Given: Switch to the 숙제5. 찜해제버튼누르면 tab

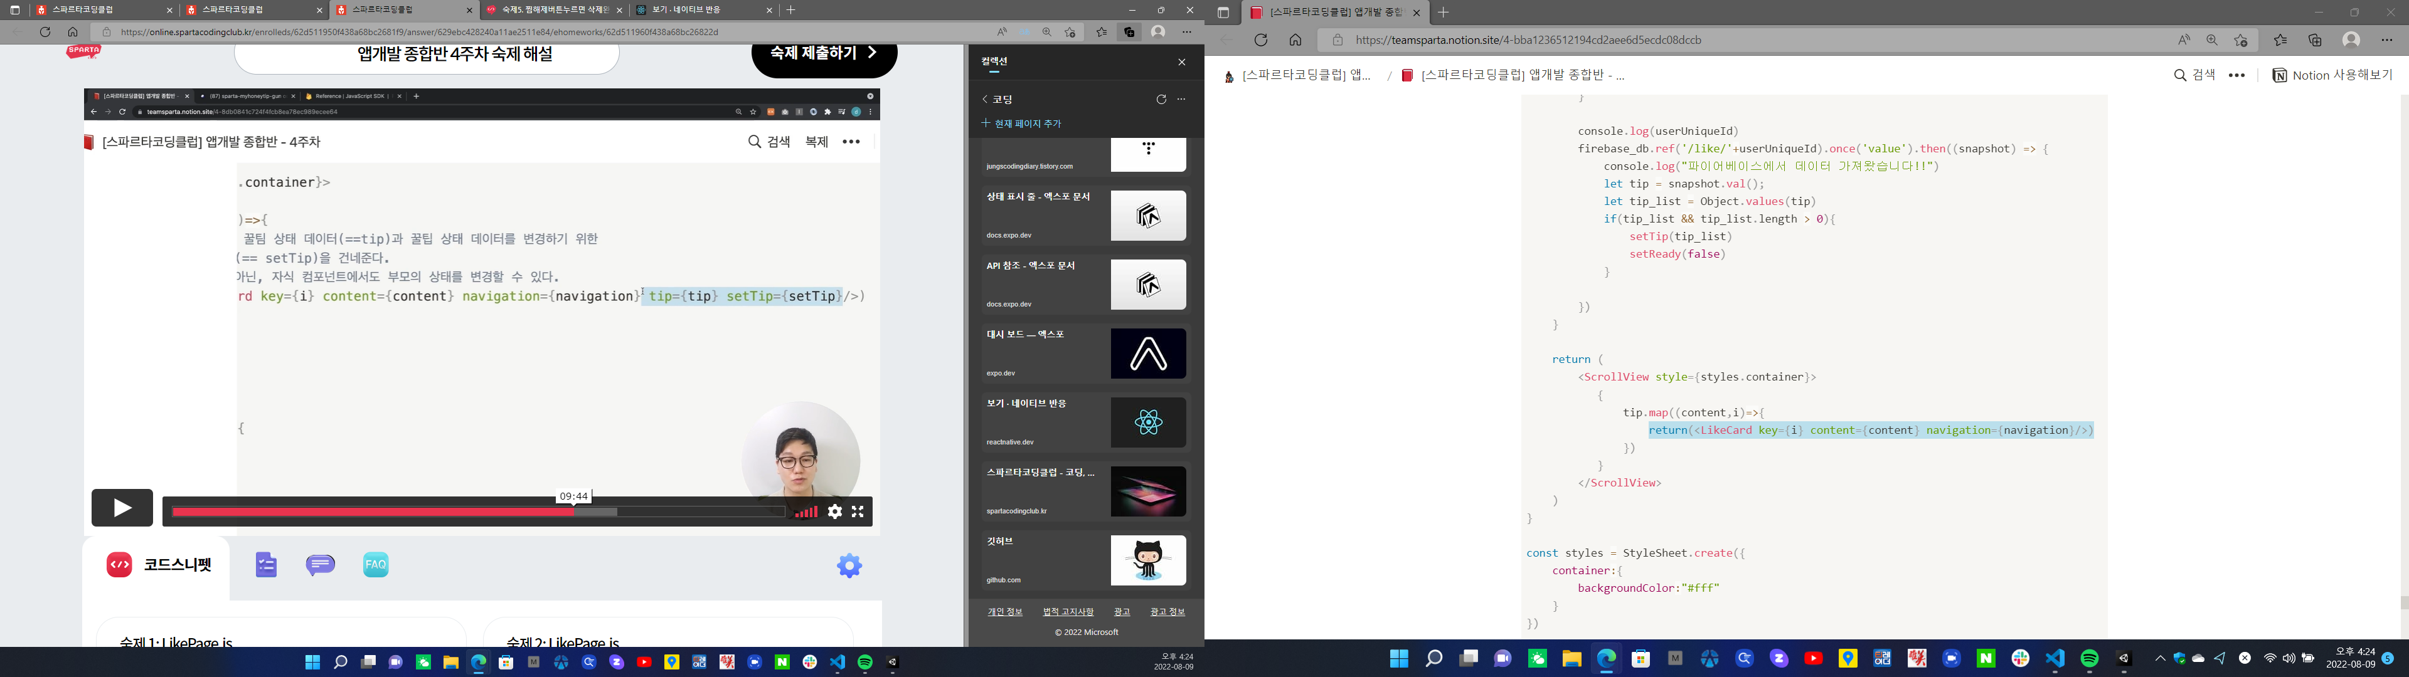Looking at the screenshot, I should pos(553,10).
